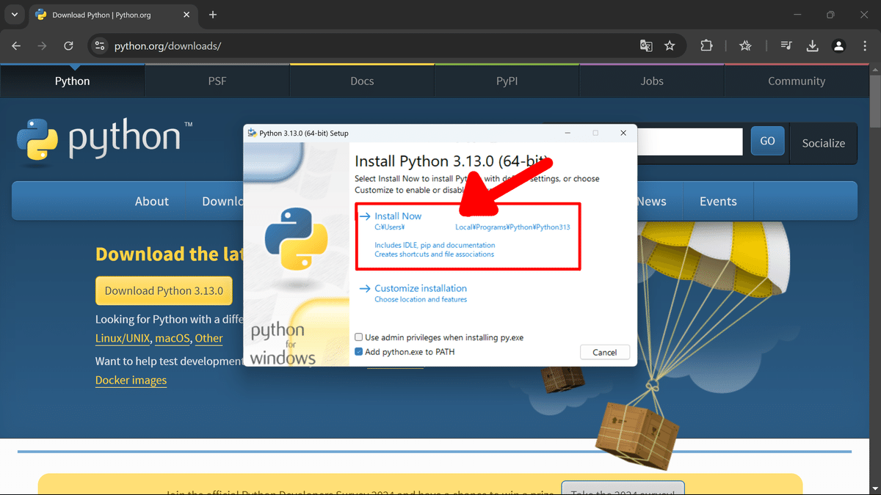The image size is (881, 495).
Task: Uncheck Add python.exe to PATH
Action: (359, 352)
